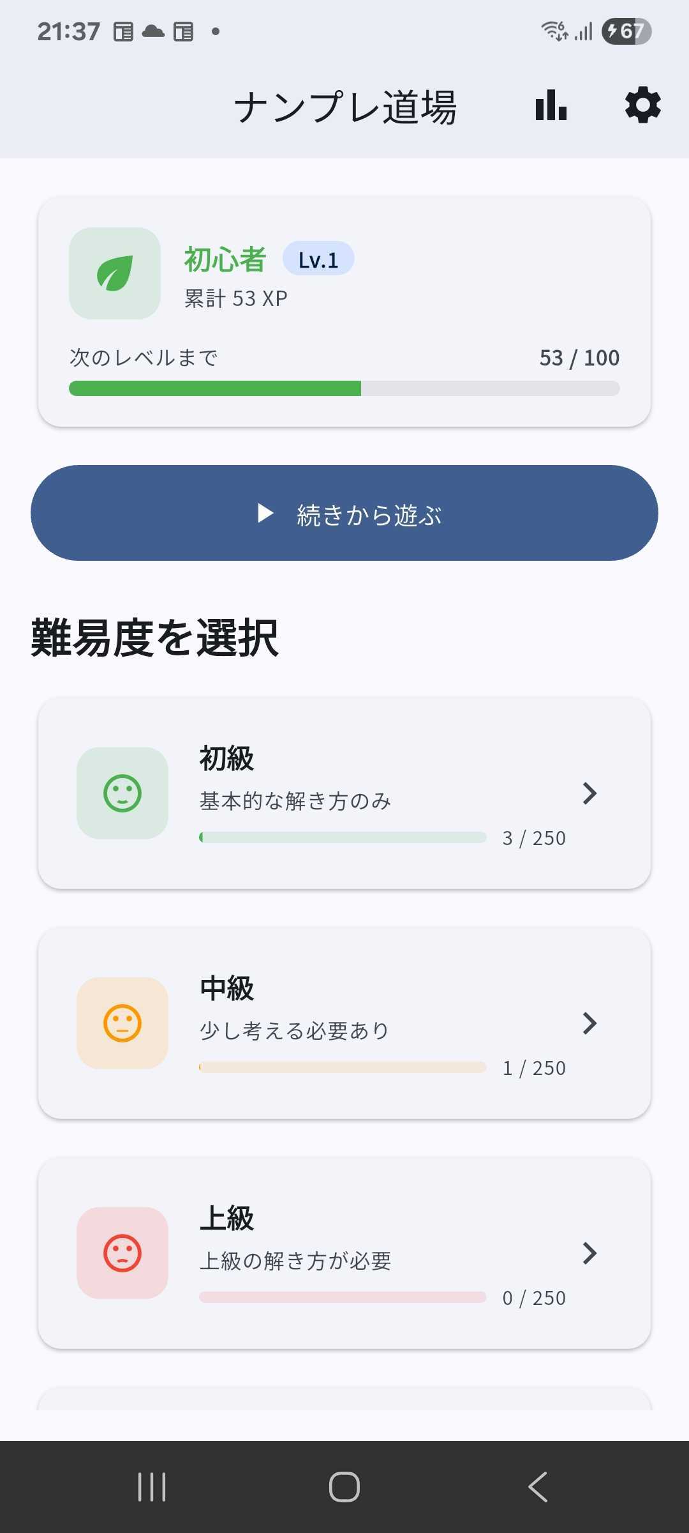The image size is (689, 1533).
Task: Open 上級 using the right chevron
Action: click(x=590, y=1253)
